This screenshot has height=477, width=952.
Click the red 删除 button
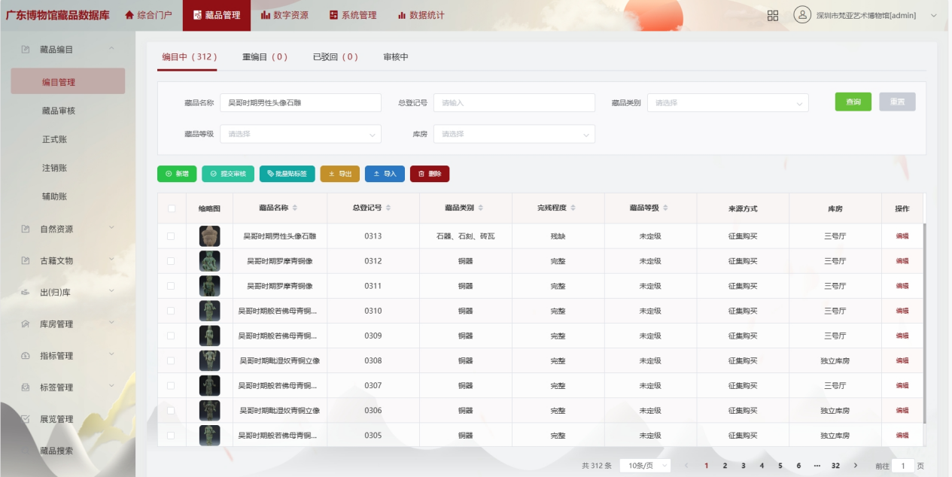point(430,174)
